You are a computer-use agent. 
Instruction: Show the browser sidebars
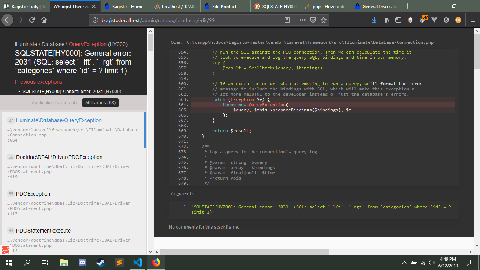tap(398, 20)
